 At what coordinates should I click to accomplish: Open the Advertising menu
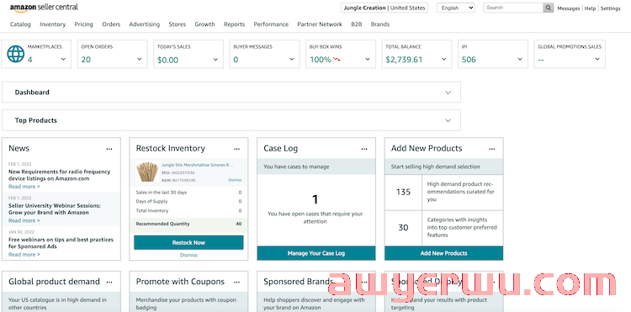pyautogui.click(x=145, y=24)
